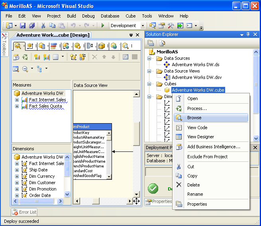The width and height of the screenshot is (261, 226).
Task: Click the Copy icon in the main toolbar
Action: coord(53,26)
